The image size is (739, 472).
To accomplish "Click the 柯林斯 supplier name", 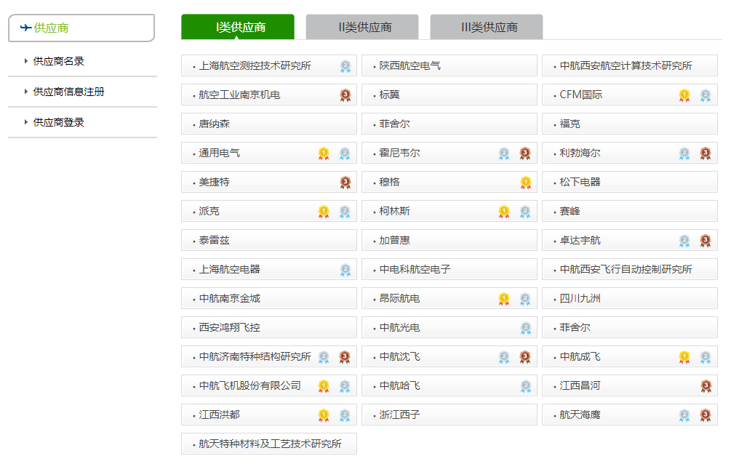I will 394,211.
